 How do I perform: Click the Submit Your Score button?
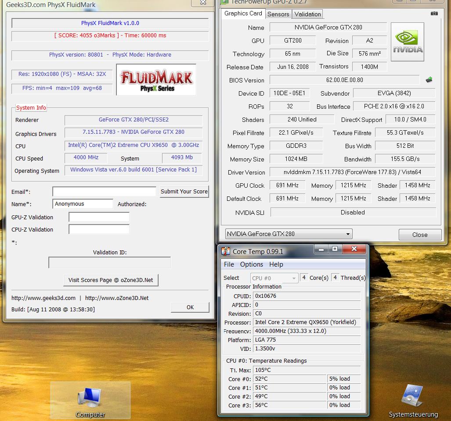pos(184,192)
